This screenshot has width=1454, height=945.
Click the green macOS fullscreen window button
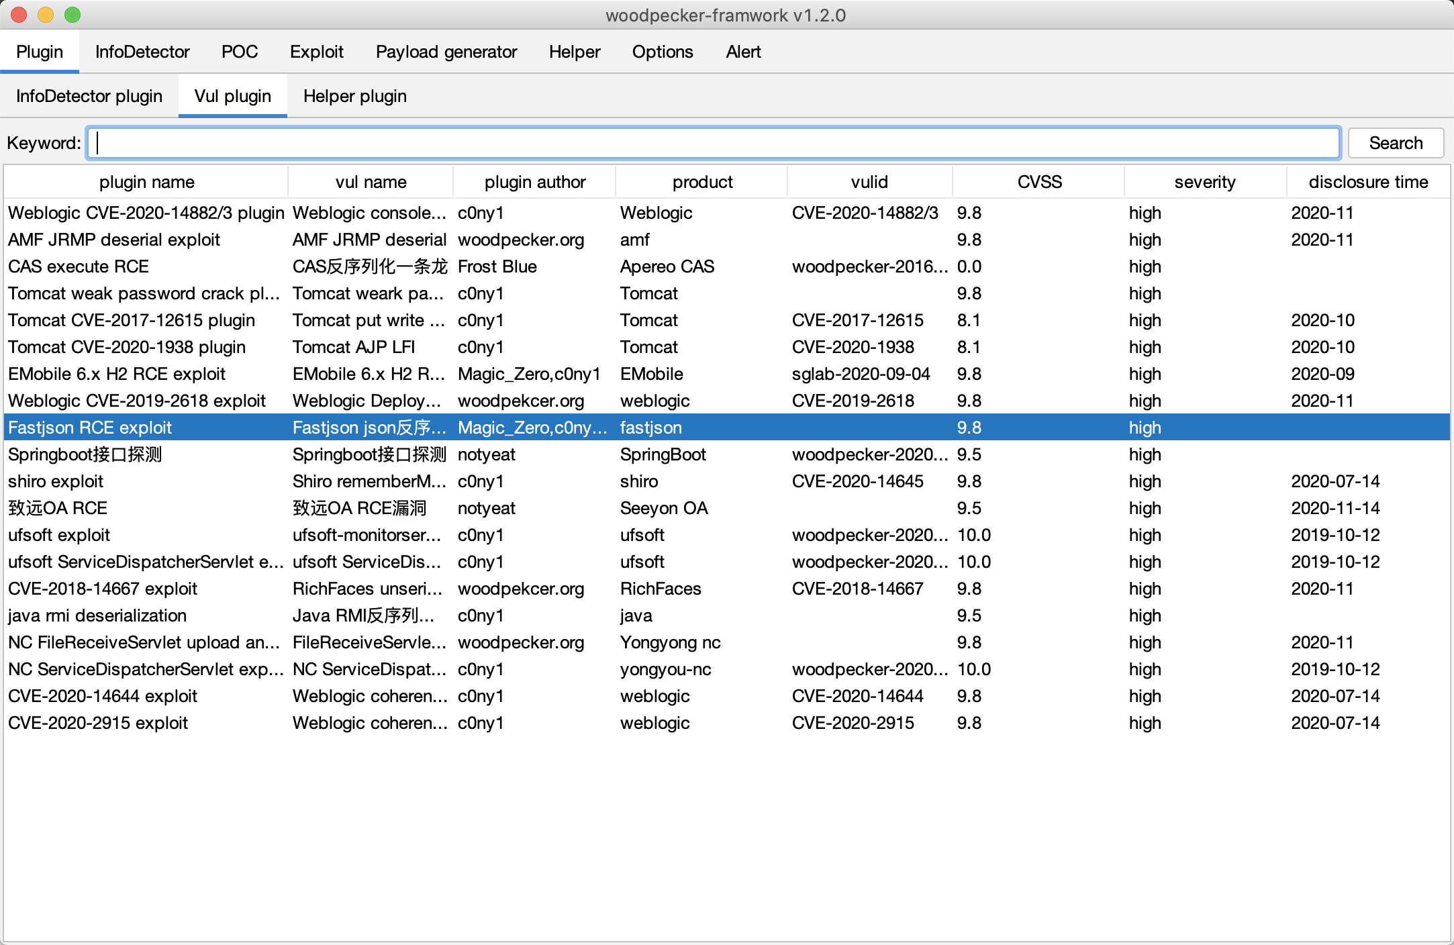pyautogui.click(x=72, y=15)
